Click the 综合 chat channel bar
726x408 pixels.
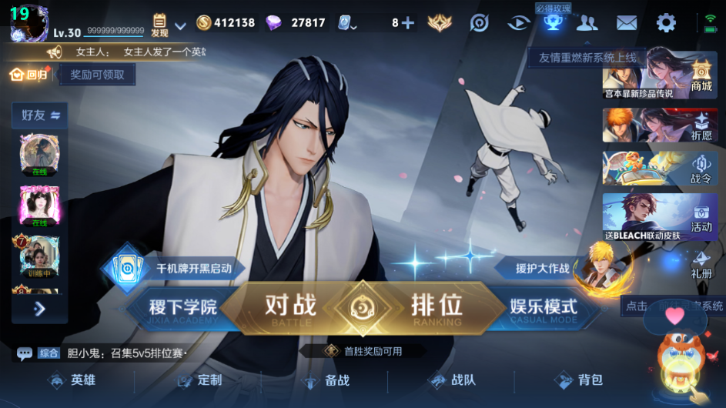point(102,354)
